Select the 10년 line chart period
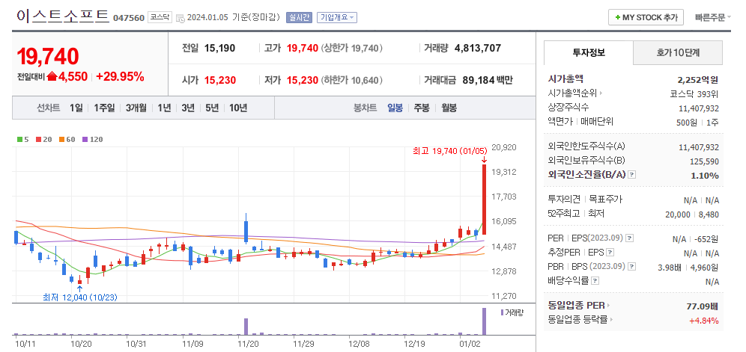 [238, 108]
